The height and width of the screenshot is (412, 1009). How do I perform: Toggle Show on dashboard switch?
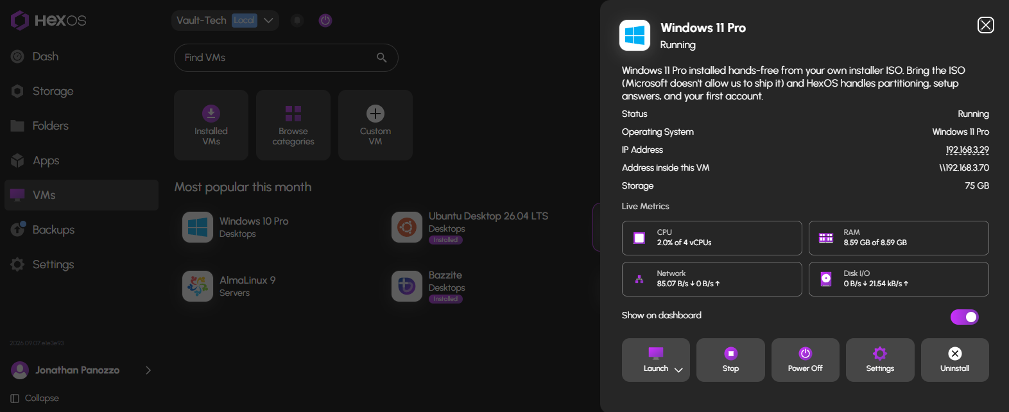965,317
